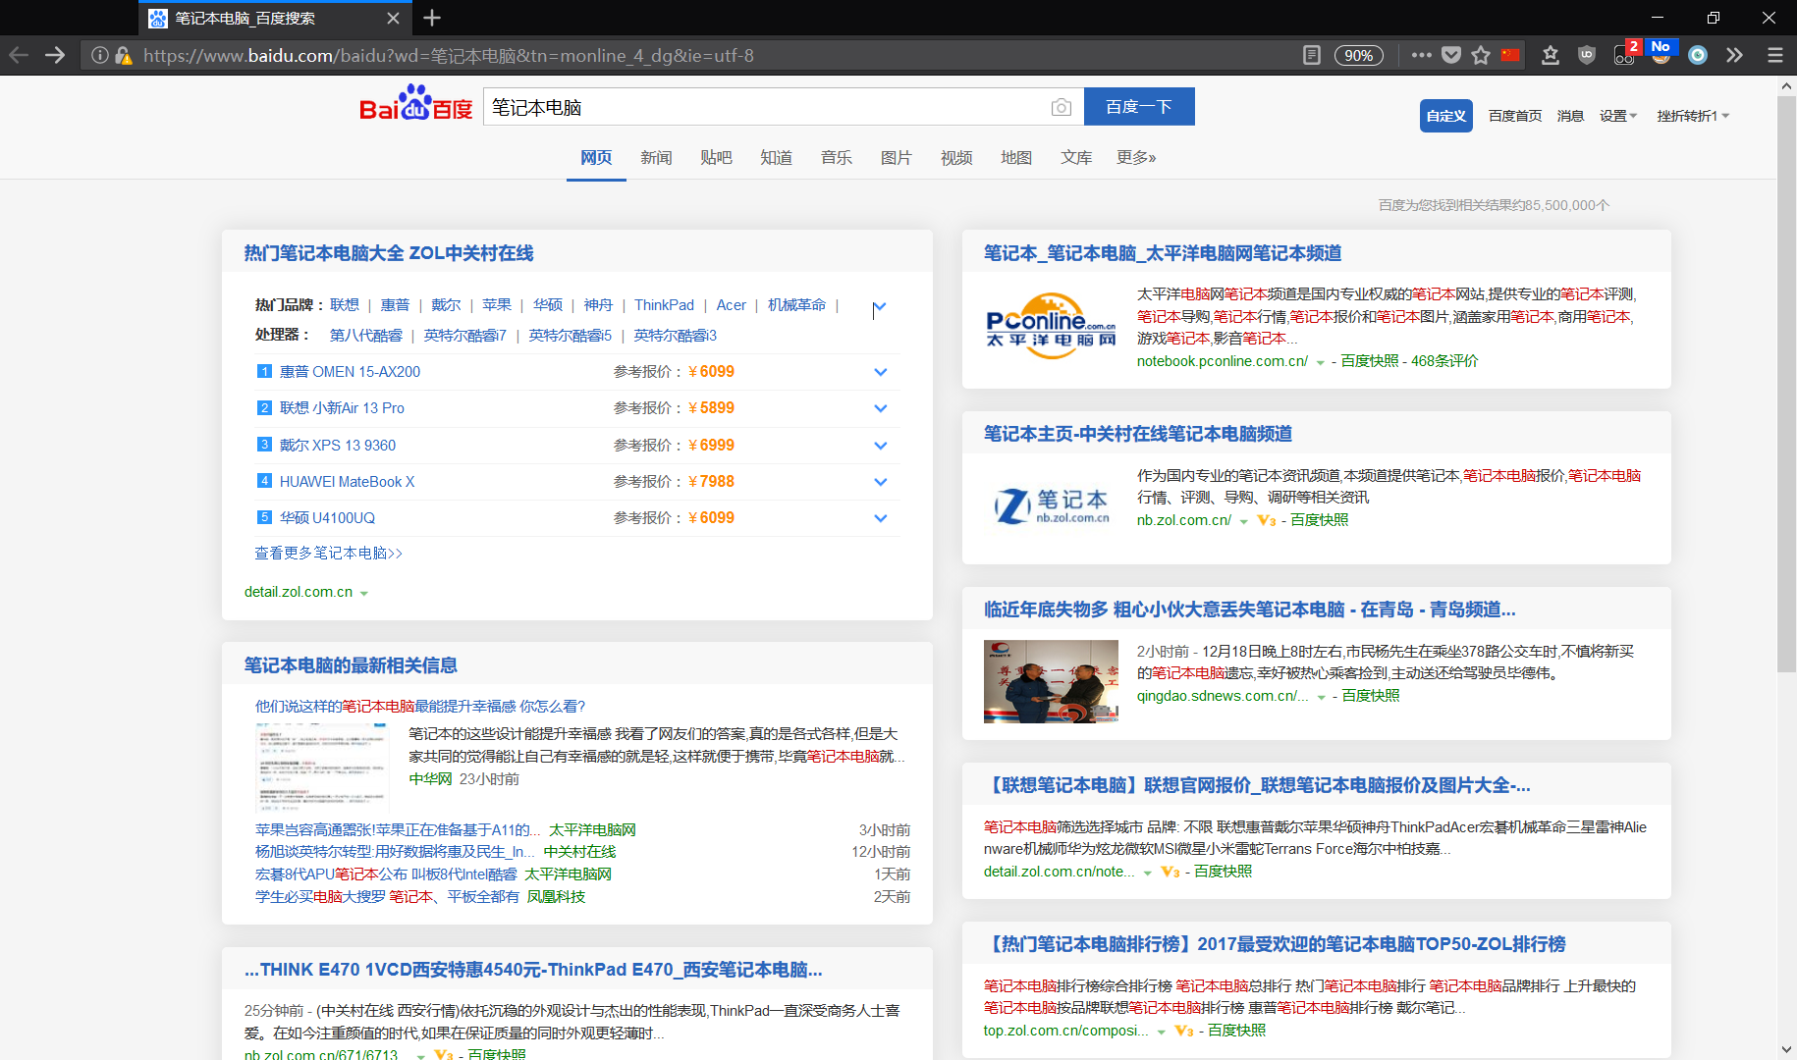The height and width of the screenshot is (1060, 1797).
Task: Open dropdown arrow beside notebook.pconline.com.cn
Action: pos(1321,363)
